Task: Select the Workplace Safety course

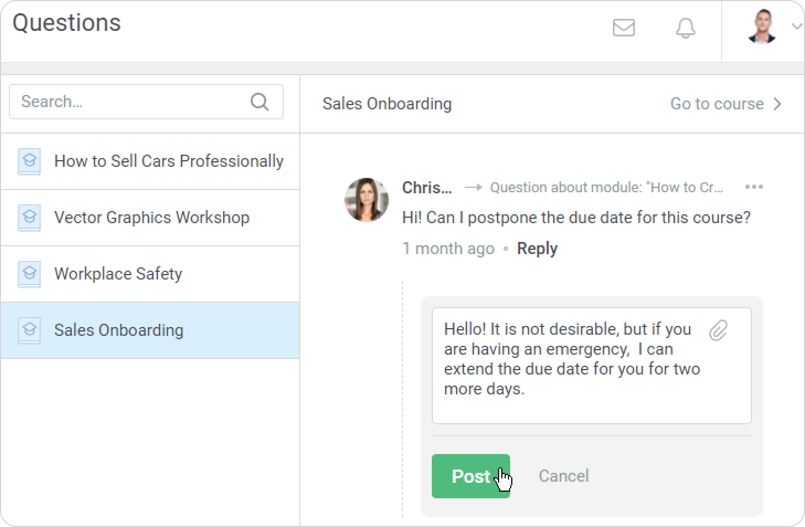Action: [x=150, y=274]
